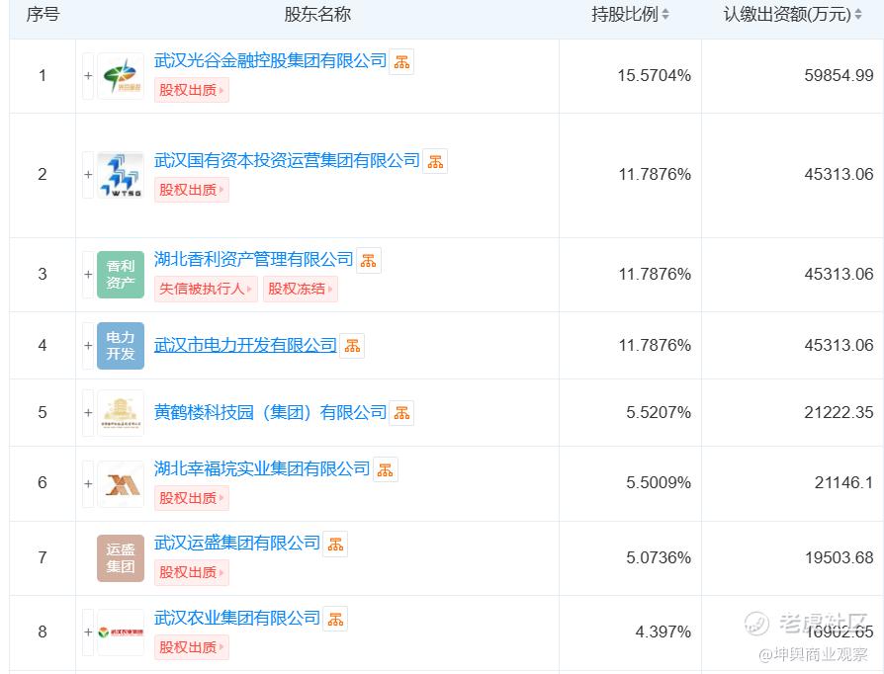Viewport: 884px width, 674px height.
Task: Open equity structure icon for 武汉市电力开发有限公司
Action: 352,346
